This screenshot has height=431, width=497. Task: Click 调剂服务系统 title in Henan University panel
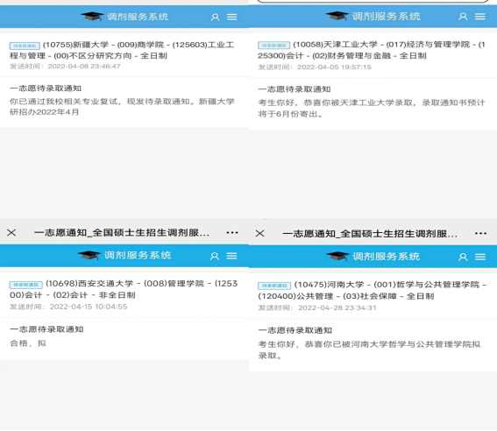pos(386,257)
